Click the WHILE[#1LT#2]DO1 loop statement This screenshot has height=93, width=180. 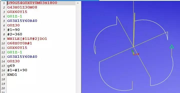click(x=27, y=39)
